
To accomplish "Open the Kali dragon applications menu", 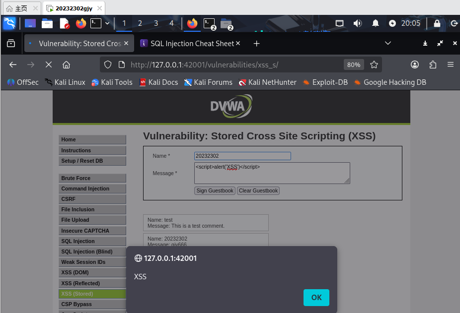I will coord(9,23).
